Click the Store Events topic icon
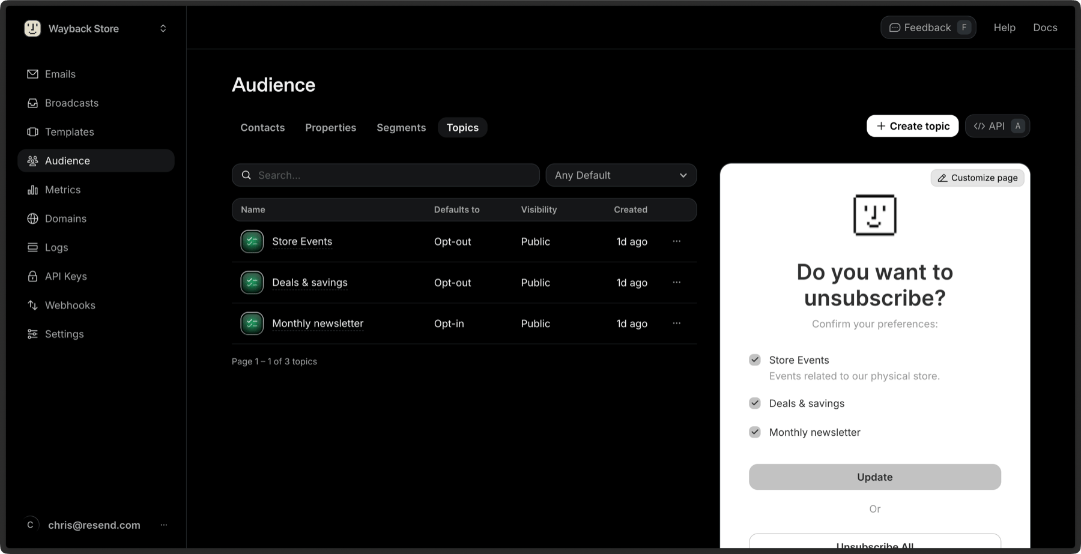Image resolution: width=1081 pixels, height=554 pixels. pos(252,241)
